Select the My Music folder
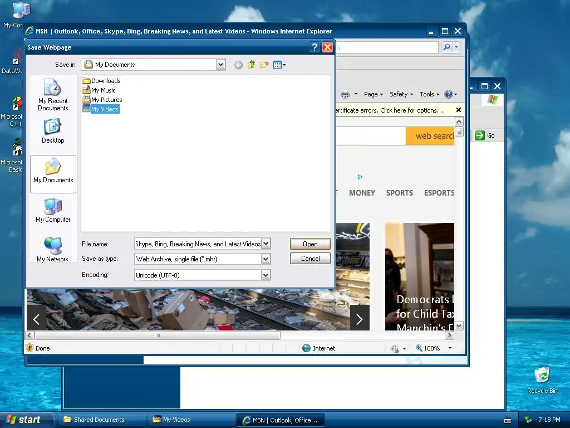 99,90
